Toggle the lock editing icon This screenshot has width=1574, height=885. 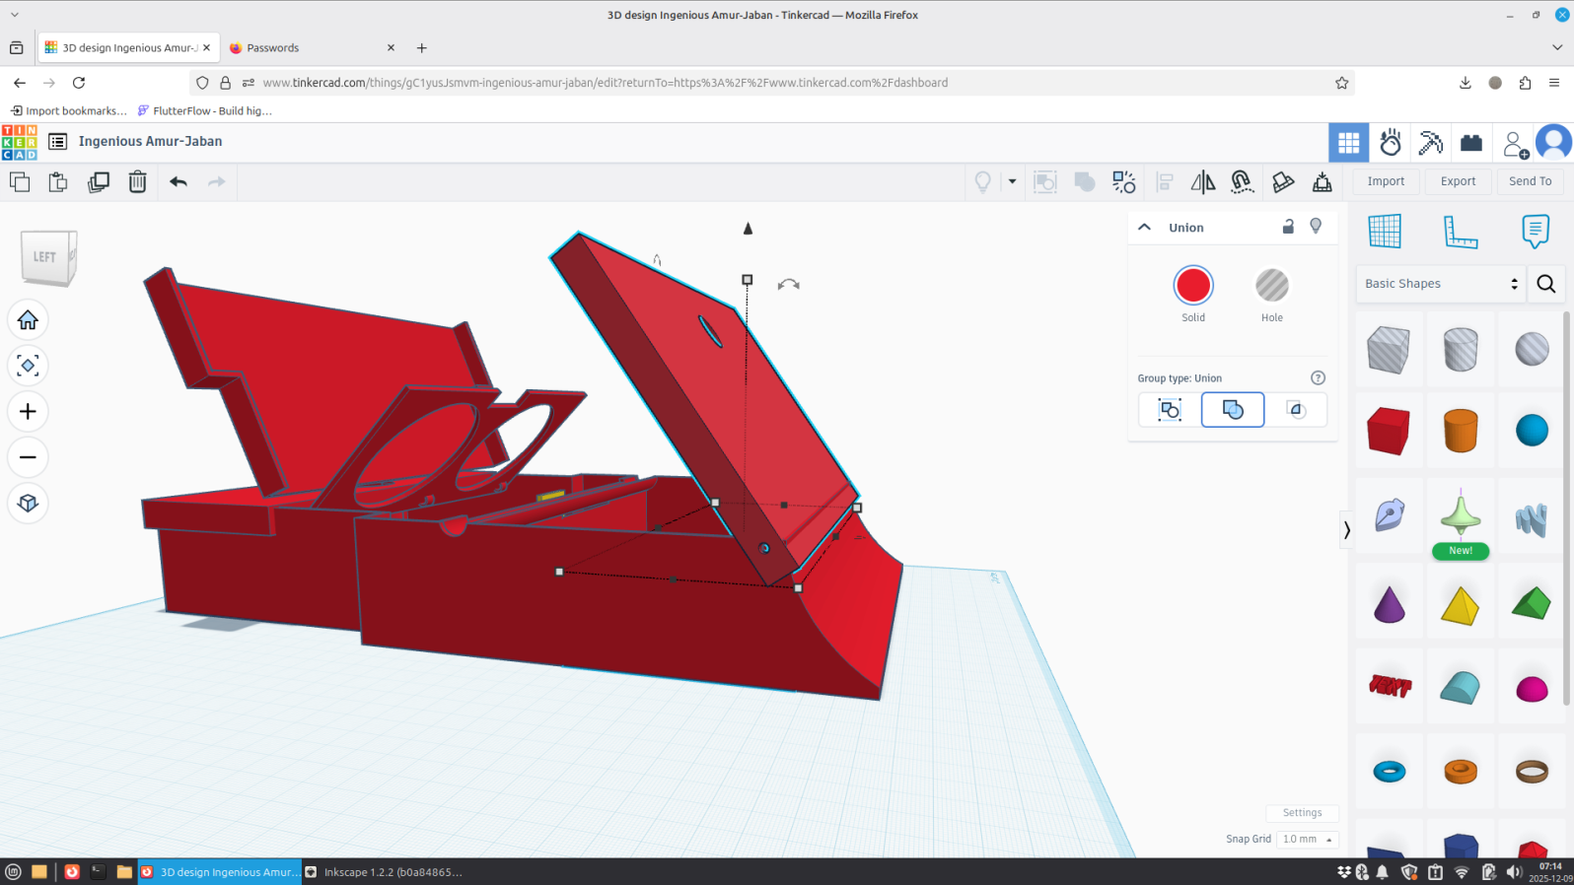pos(1287,227)
